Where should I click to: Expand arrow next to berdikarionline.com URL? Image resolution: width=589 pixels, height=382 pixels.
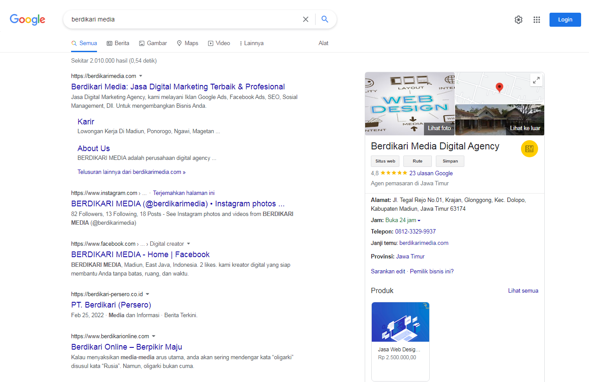click(154, 336)
